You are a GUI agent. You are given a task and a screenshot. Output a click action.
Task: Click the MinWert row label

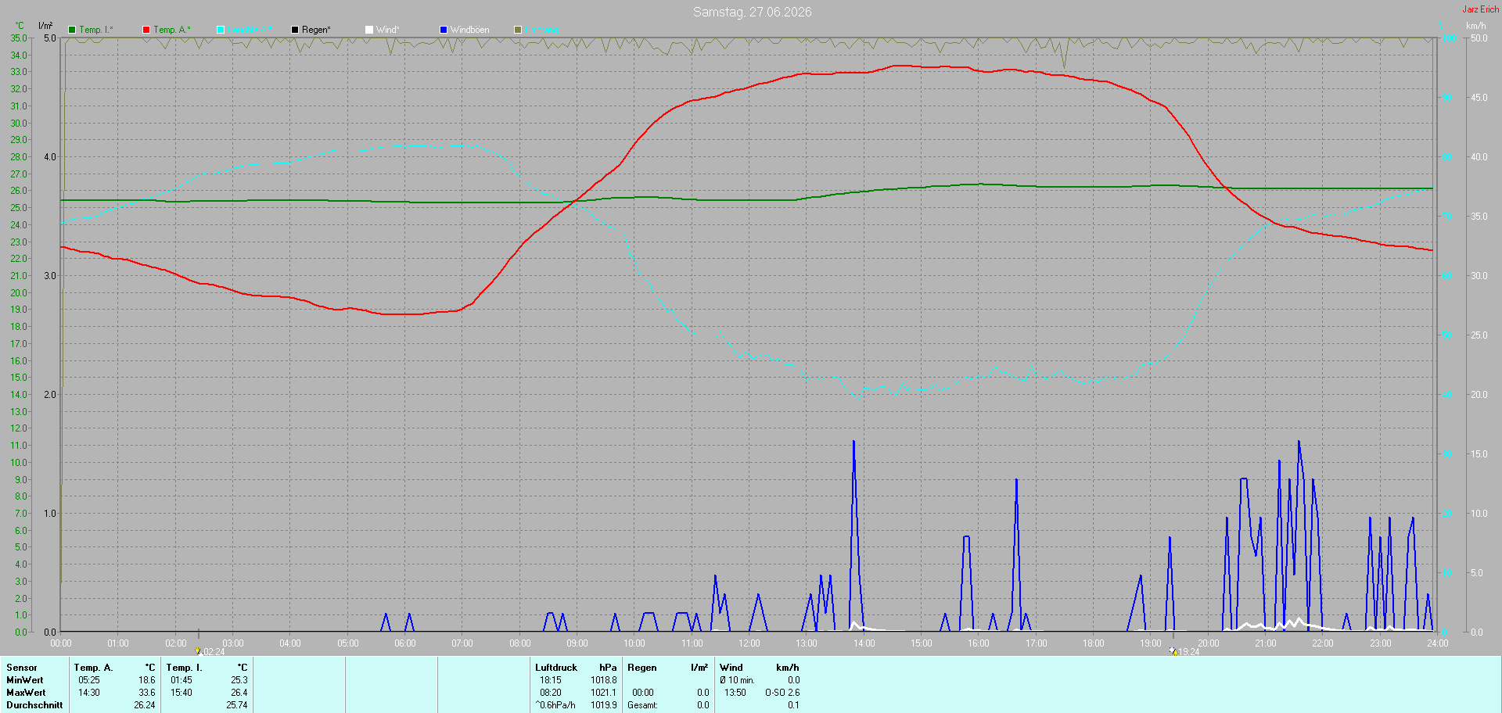(25, 680)
